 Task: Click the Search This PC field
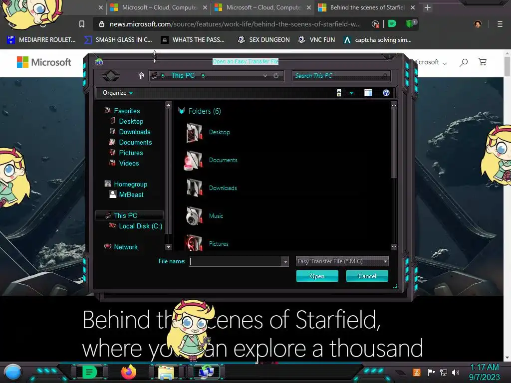coord(341,76)
